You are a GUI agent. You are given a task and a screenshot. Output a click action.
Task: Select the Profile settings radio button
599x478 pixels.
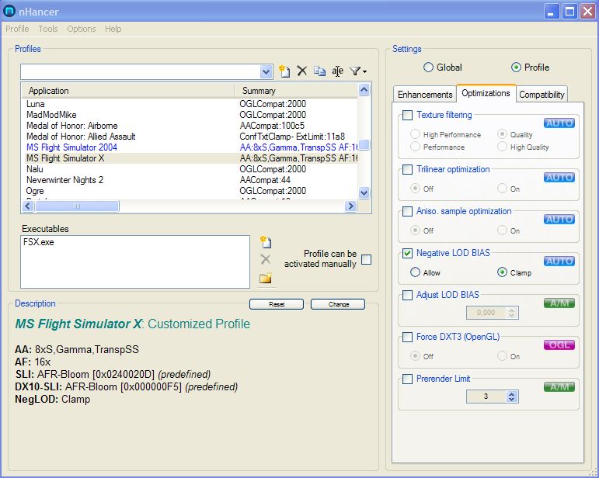click(x=516, y=68)
